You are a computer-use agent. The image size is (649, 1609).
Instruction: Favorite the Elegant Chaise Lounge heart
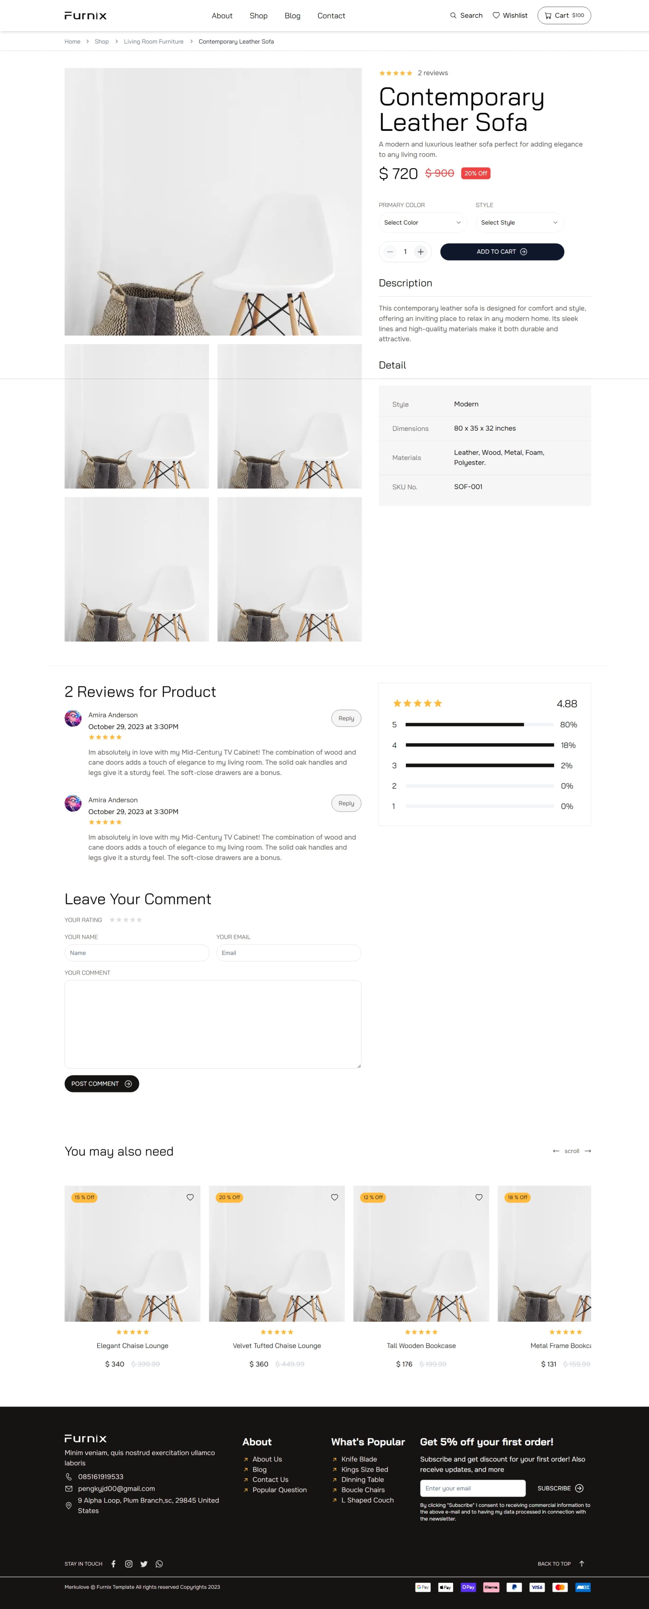point(190,1197)
